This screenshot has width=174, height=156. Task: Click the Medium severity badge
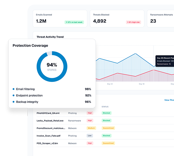(x=91, y=128)
